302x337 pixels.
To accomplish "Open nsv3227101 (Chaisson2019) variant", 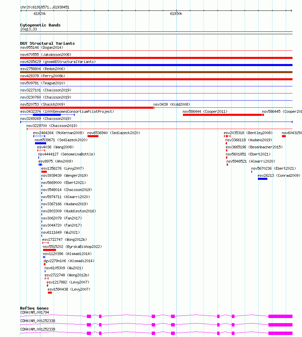I will [x=45, y=90].
